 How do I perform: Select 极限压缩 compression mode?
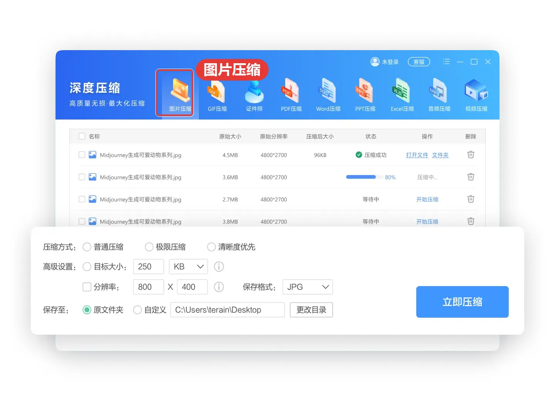tap(149, 247)
